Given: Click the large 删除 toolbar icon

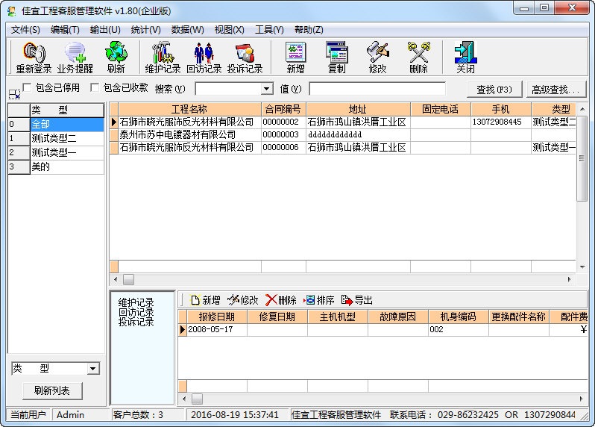Looking at the screenshot, I should 418,57.
